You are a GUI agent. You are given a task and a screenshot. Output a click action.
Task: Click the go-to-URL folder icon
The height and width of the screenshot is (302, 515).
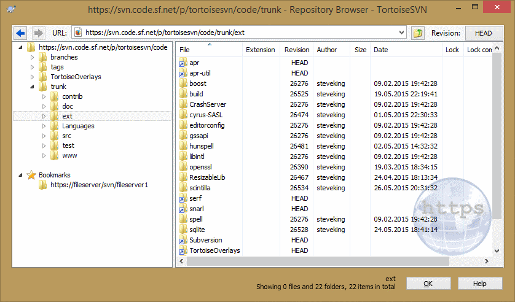(418, 33)
